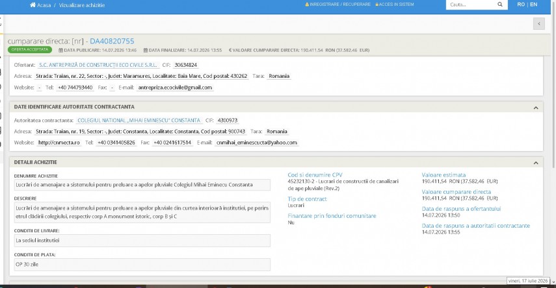The width and height of the screenshot is (556, 288).
Task: Click the Oferta Acceptata status badge
Action: tap(30, 49)
